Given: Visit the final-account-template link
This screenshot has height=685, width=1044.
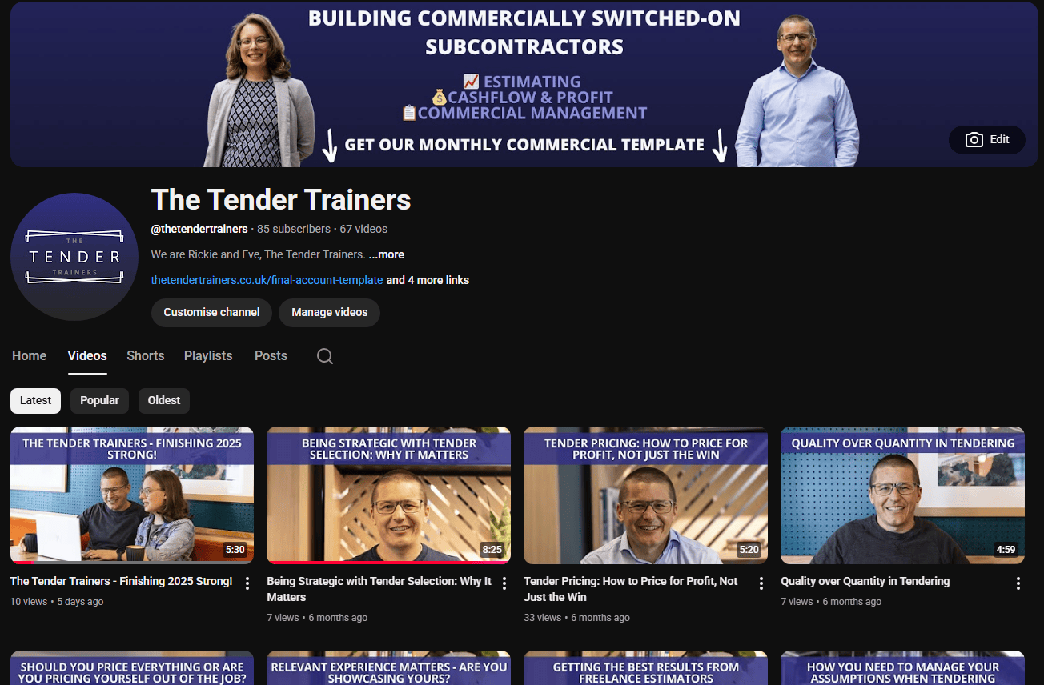Looking at the screenshot, I should 267,280.
